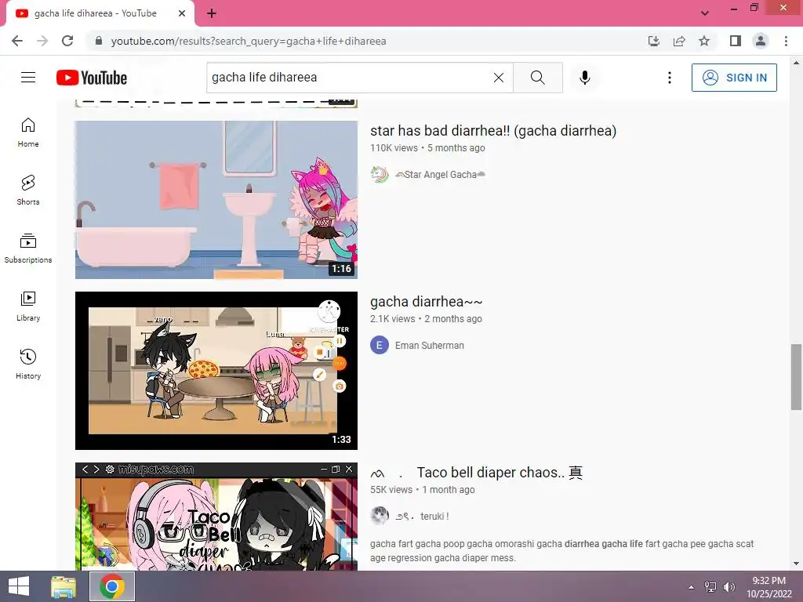Open YouTube settings three-dot menu
Image resolution: width=803 pixels, height=602 pixels.
click(x=670, y=78)
